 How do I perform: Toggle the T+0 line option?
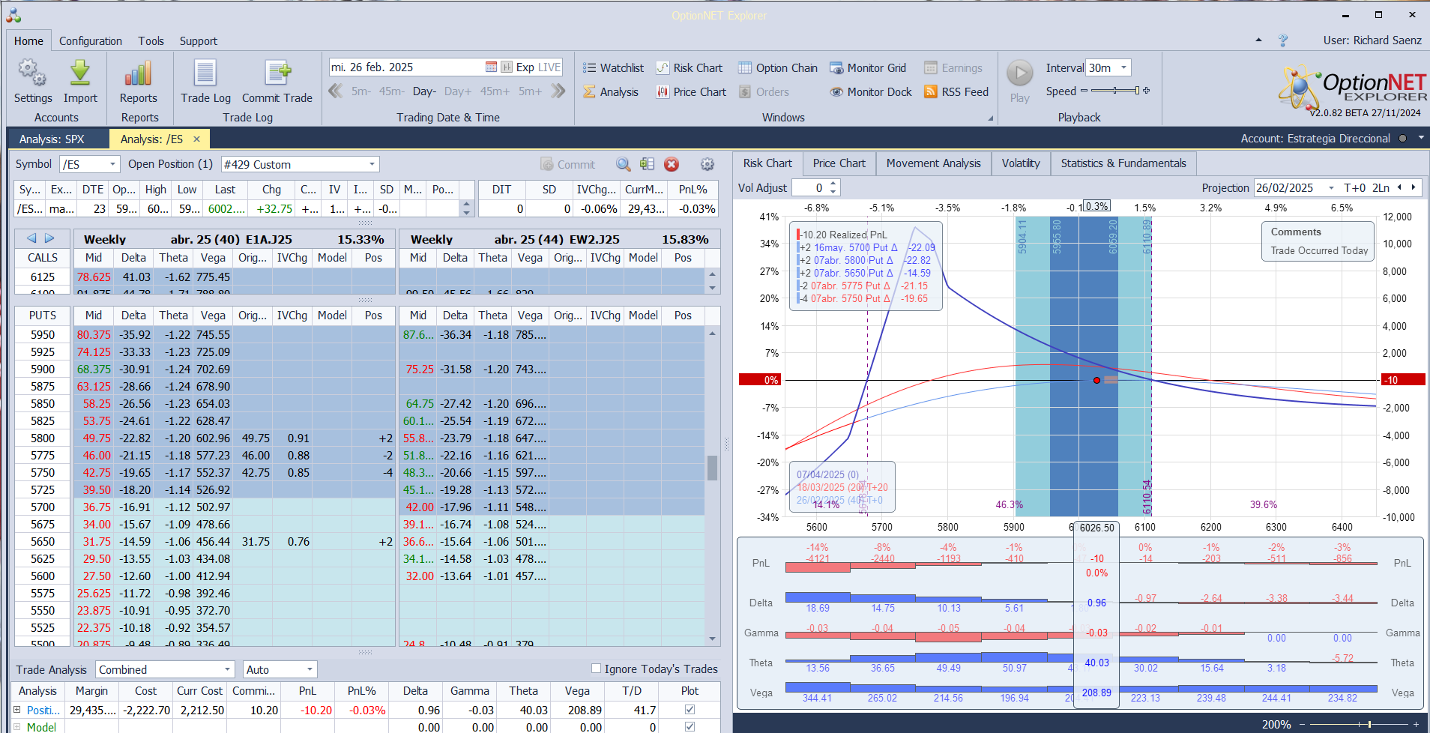tap(1355, 188)
